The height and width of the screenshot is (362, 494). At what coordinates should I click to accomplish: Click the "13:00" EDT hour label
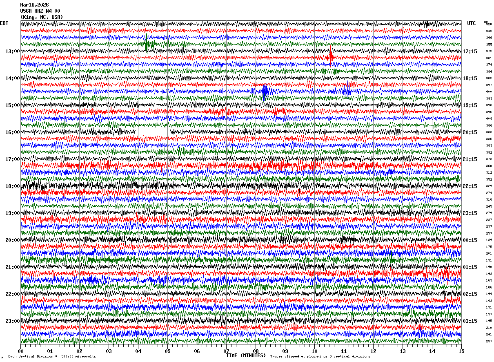coord(12,51)
